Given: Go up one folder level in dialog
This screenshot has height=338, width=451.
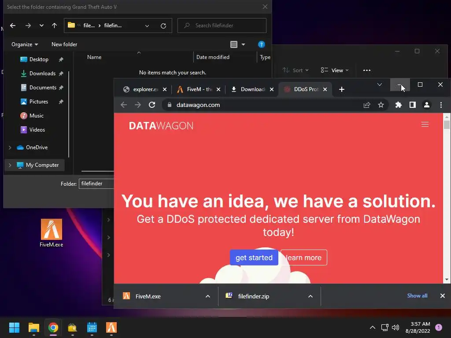Looking at the screenshot, I should pos(54,26).
